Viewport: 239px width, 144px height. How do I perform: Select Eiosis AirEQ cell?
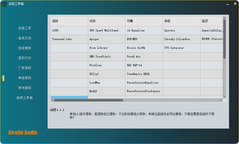point(144,48)
